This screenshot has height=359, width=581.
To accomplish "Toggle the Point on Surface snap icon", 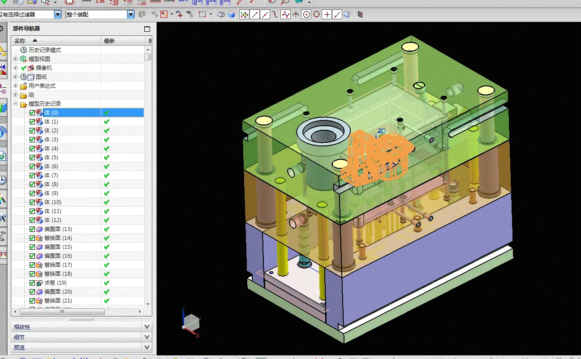I will pyautogui.click(x=348, y=15).
